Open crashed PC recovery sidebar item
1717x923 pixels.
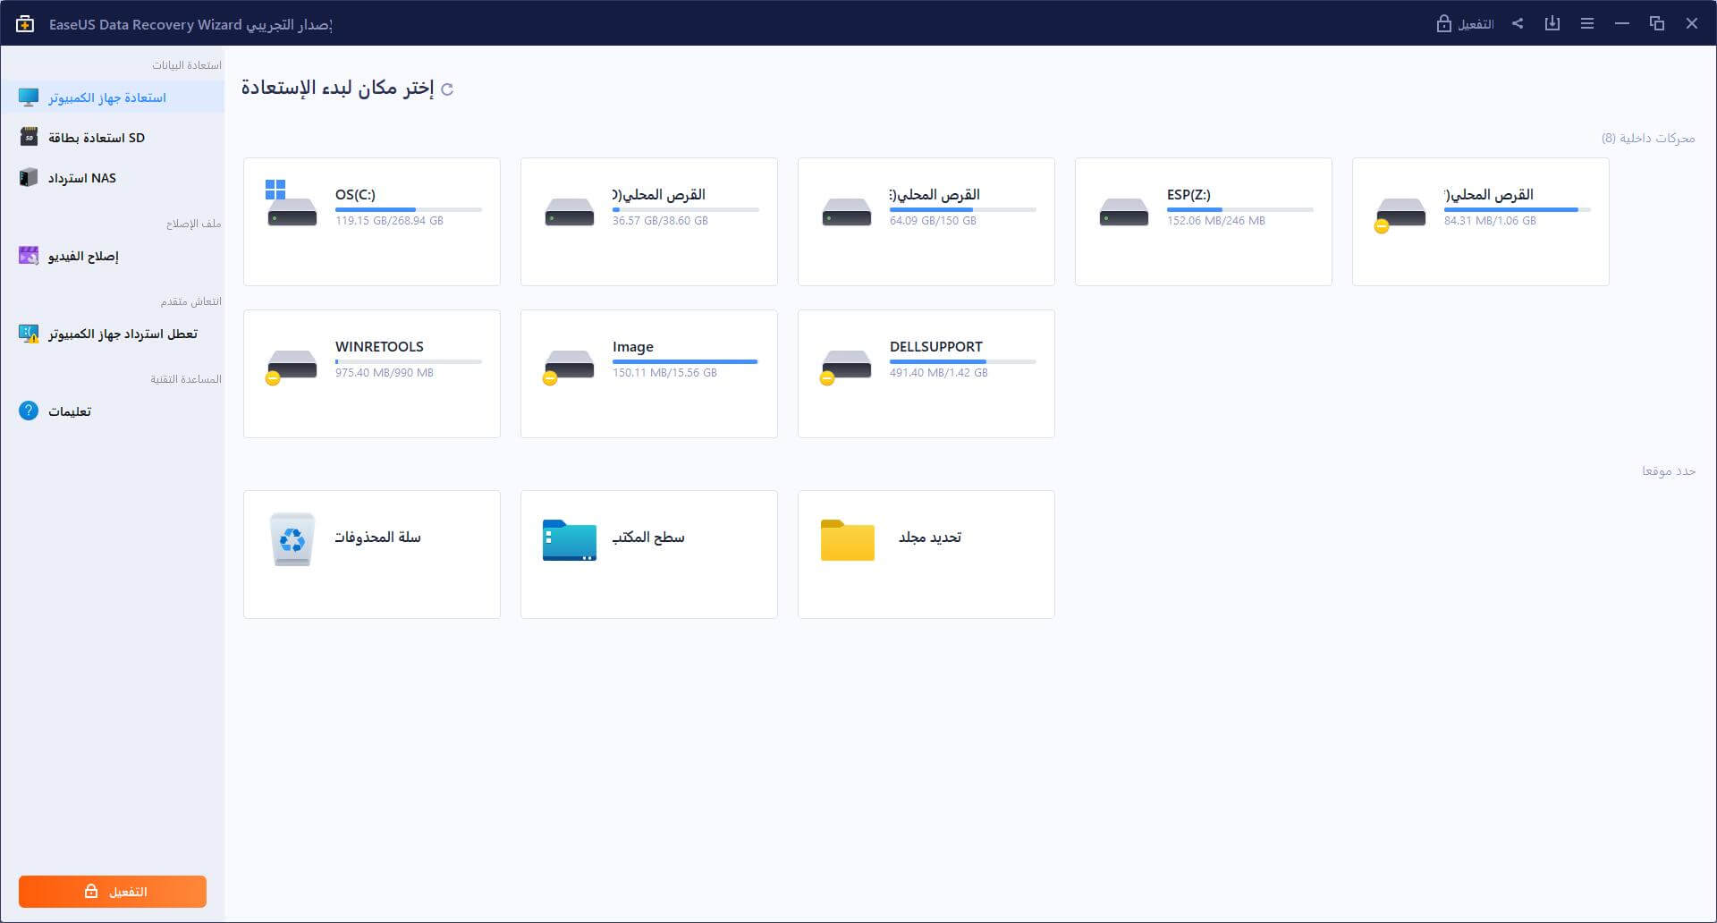(123, 334)
